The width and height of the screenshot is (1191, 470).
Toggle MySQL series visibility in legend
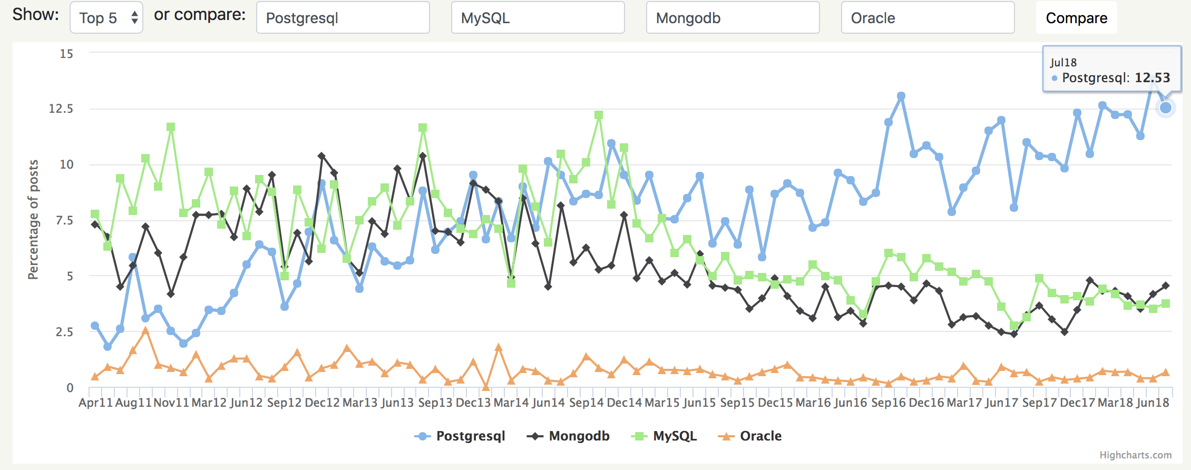coord(675,436)
